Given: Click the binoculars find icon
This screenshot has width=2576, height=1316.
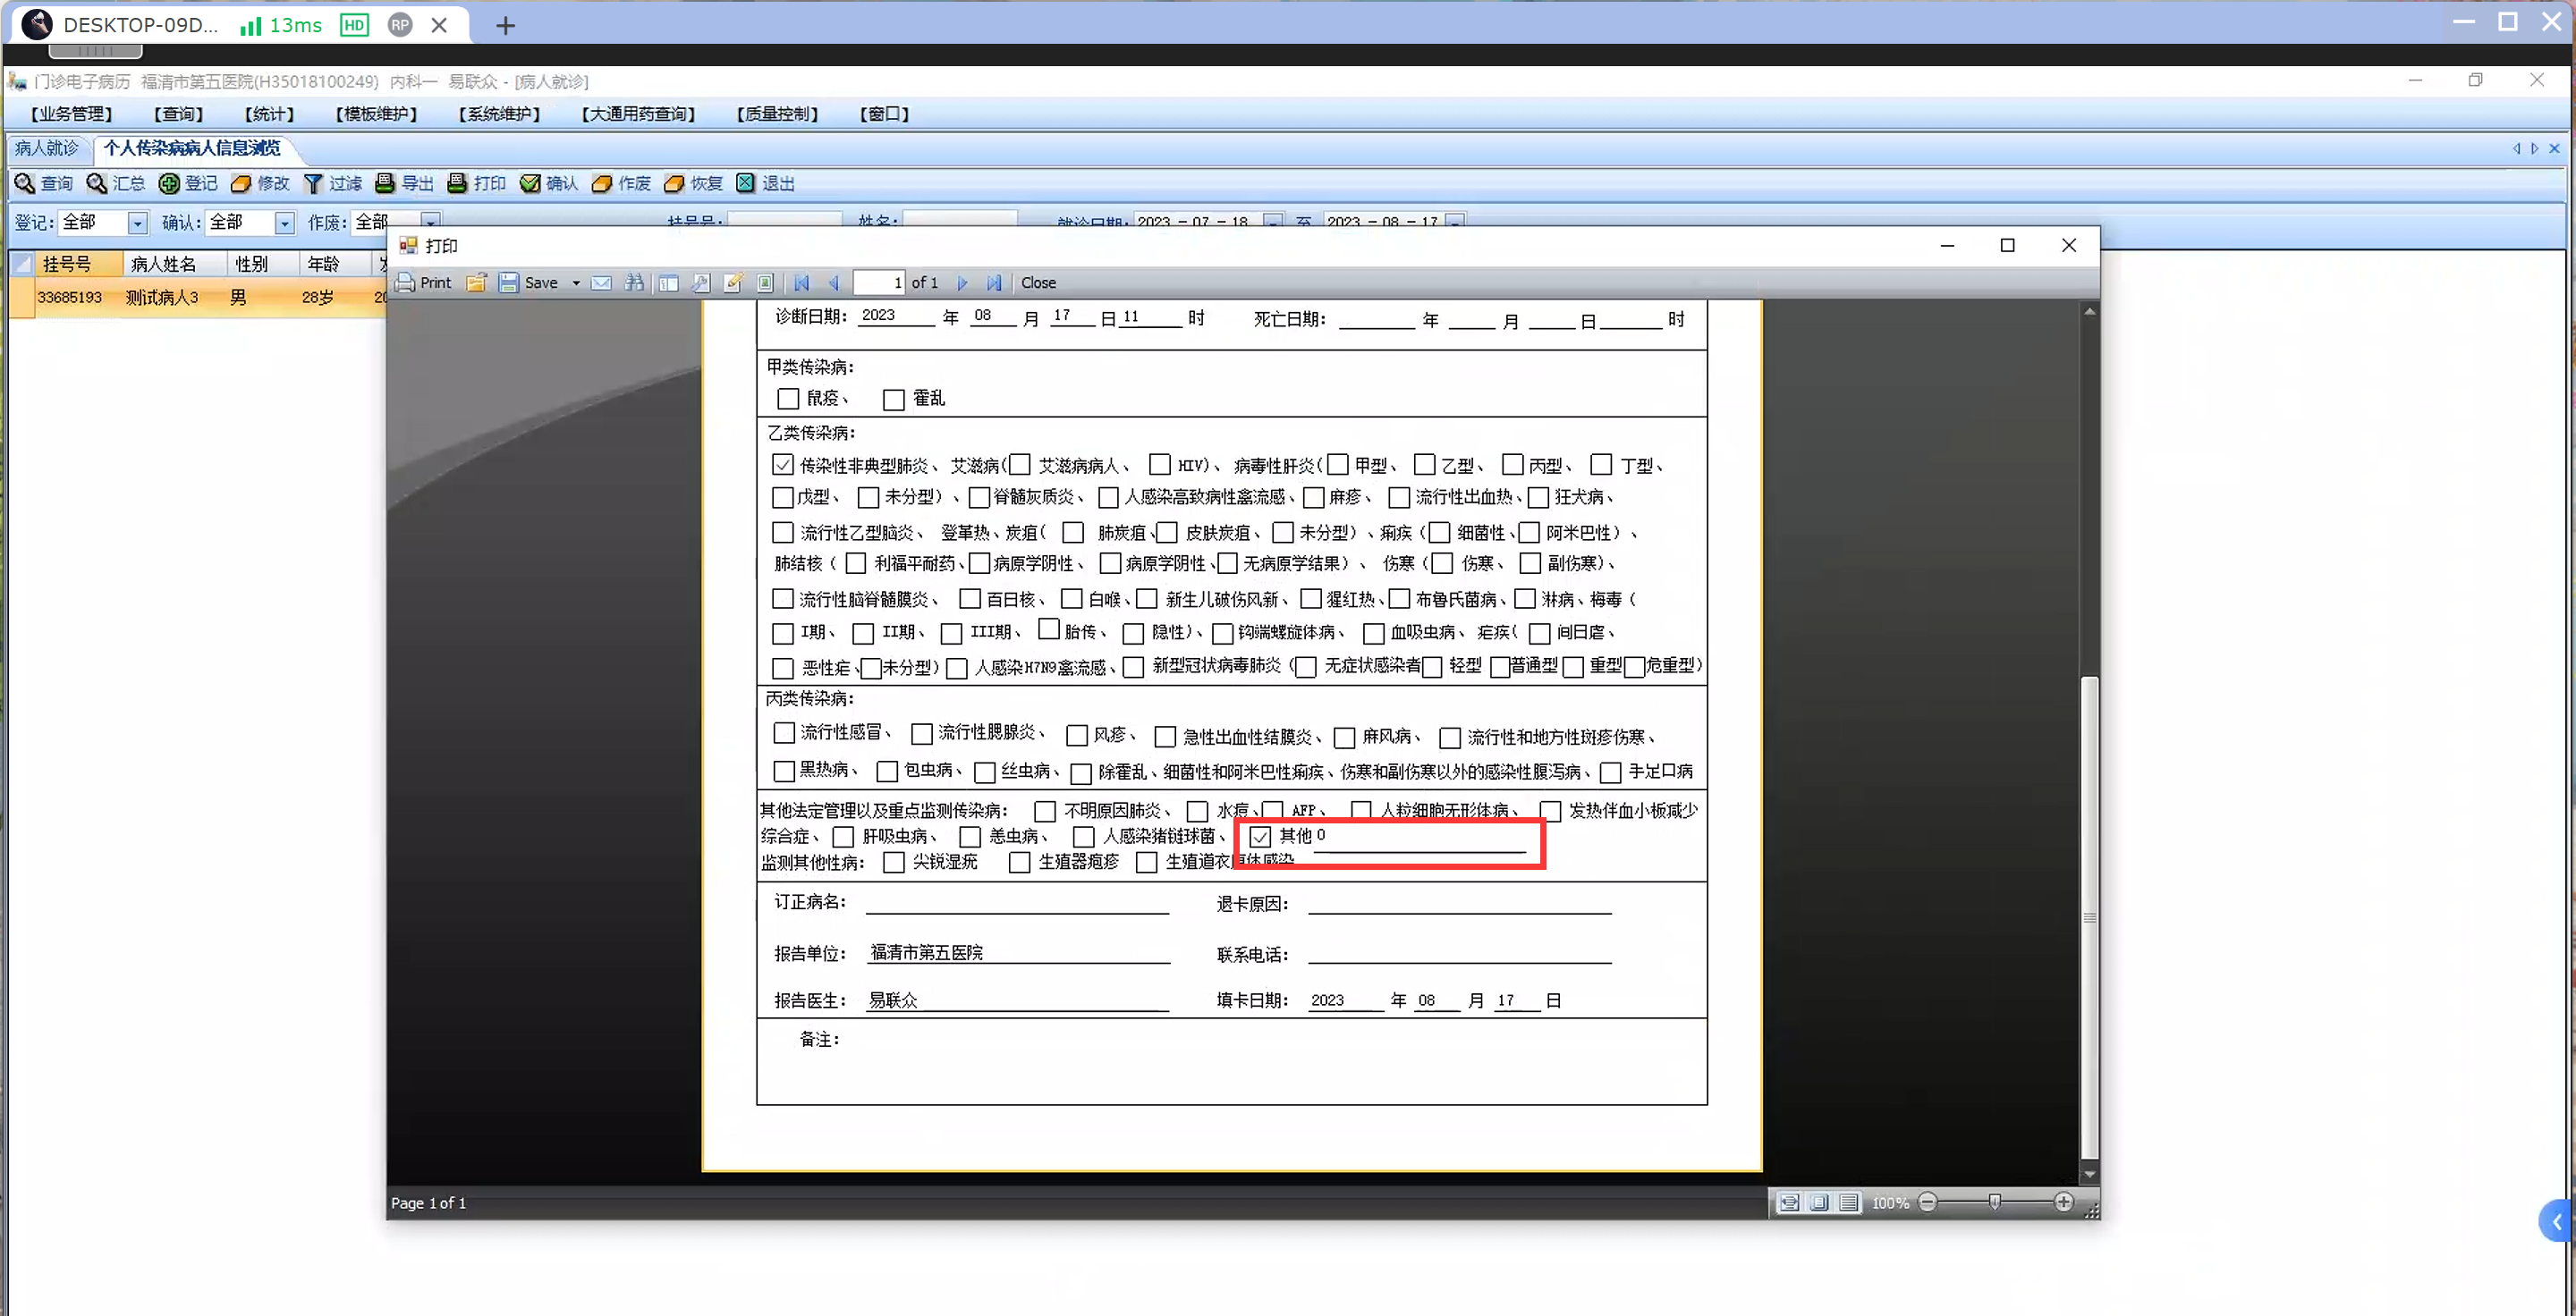Looking at the screenshot, I should [x=634, y=283].
